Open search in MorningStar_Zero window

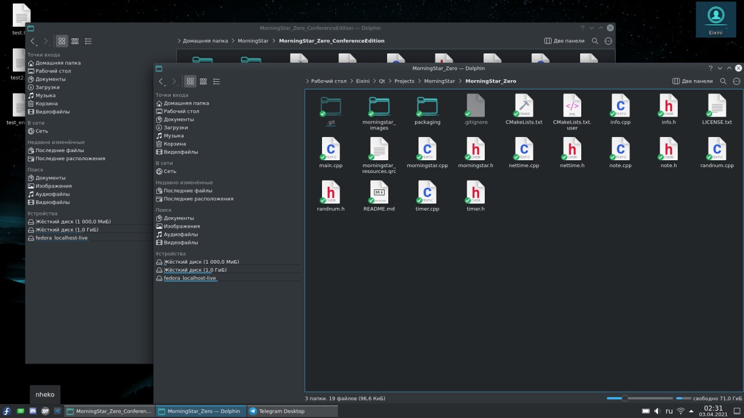pos(723,81)
